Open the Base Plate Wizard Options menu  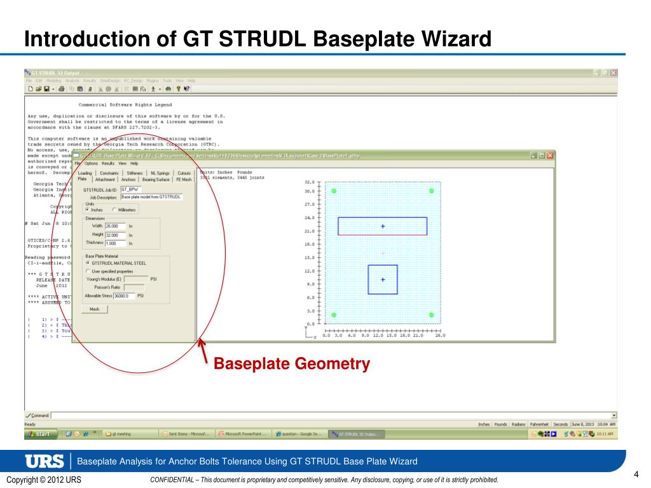(91, 163)
